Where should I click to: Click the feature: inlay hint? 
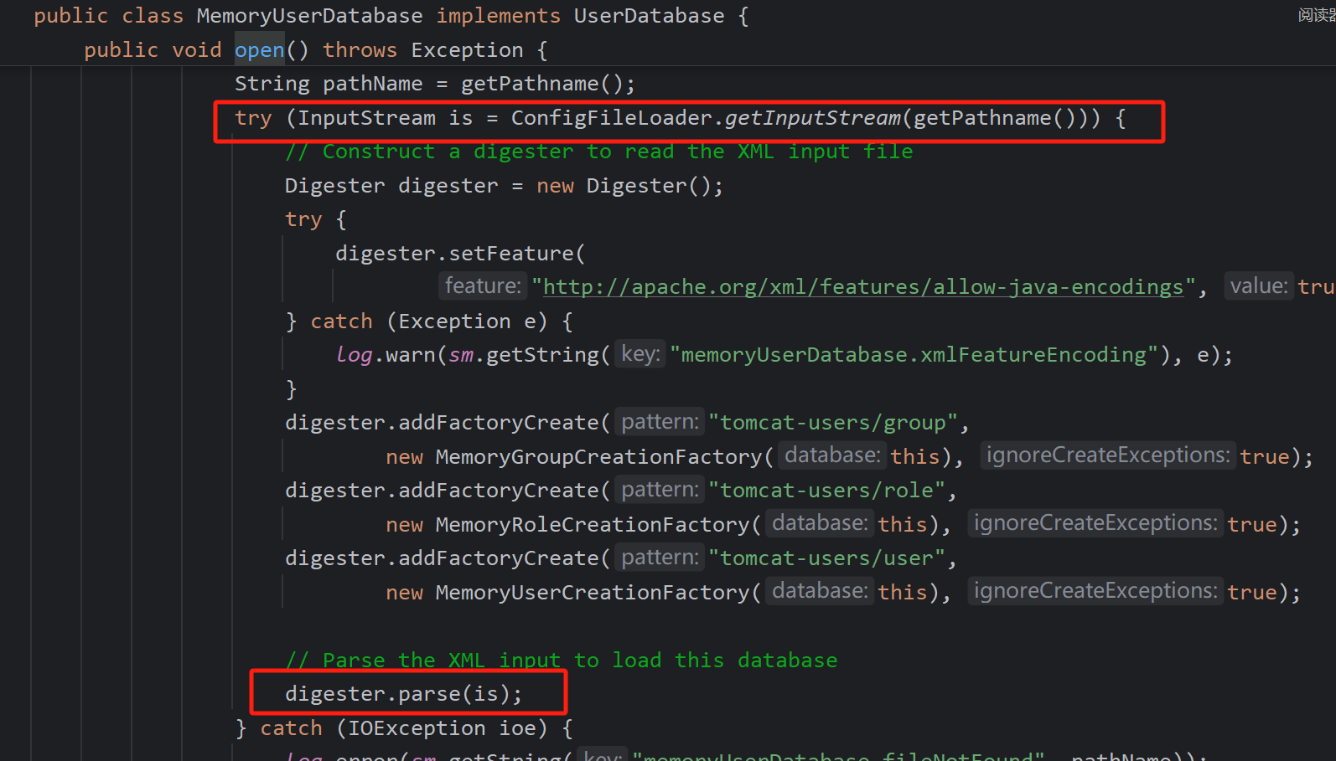(x=483, y=286)
